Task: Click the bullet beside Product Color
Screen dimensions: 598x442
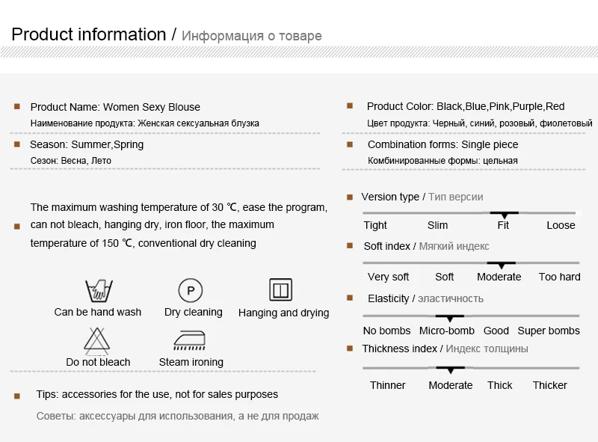Action: coord(350,105)
